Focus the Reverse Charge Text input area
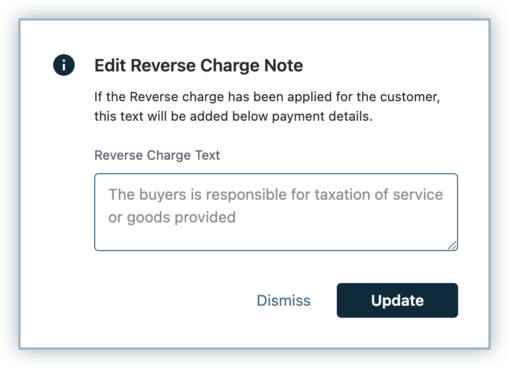This screenshot has height=368, width=509. 276,212
